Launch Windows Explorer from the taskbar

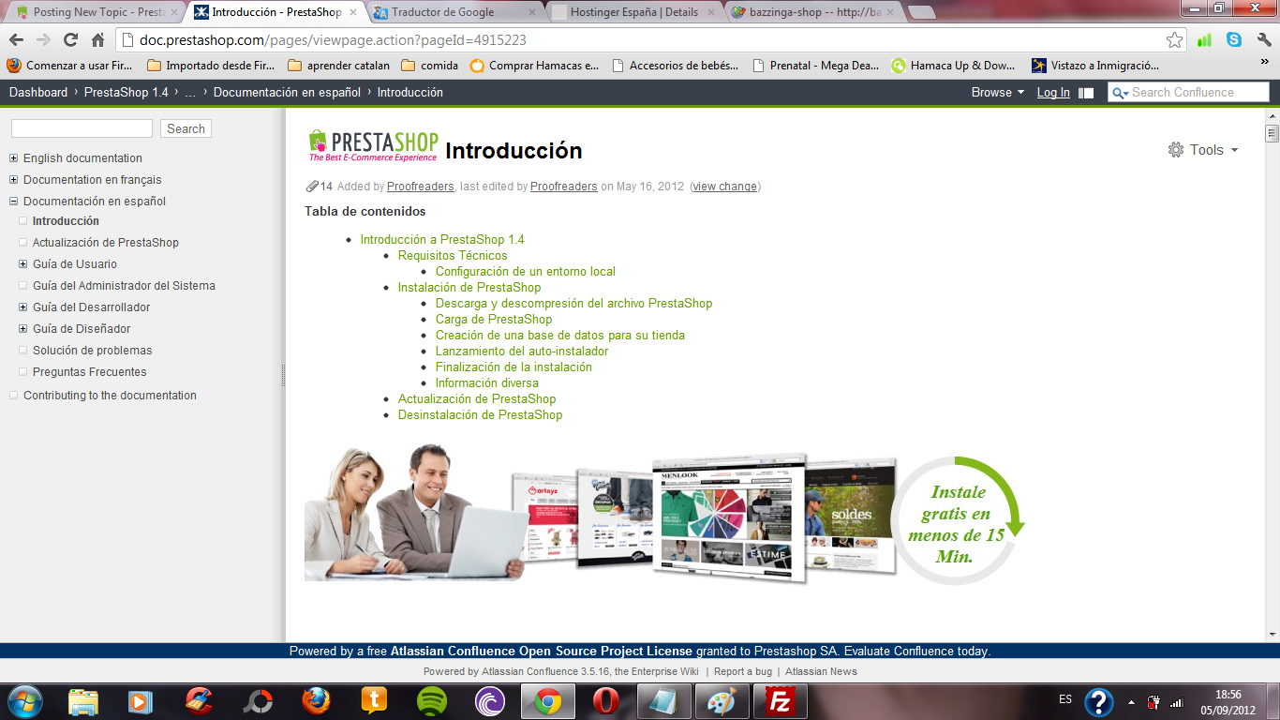tap(83, 701)
